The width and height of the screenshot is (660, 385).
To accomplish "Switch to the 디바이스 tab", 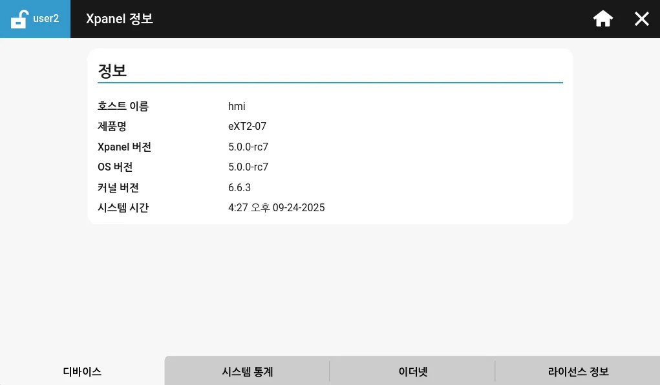I will point(82,371).
